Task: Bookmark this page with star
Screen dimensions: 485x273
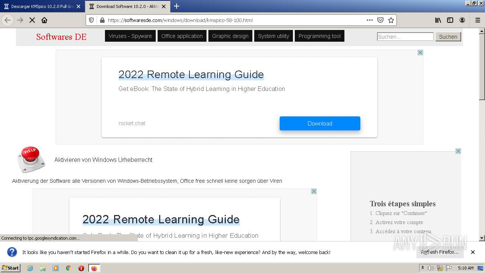Action: [391, 20]
